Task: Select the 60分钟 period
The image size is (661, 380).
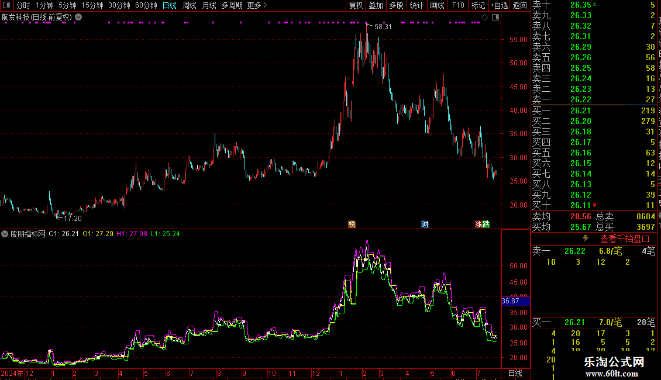Action: (x=146, y=5)
